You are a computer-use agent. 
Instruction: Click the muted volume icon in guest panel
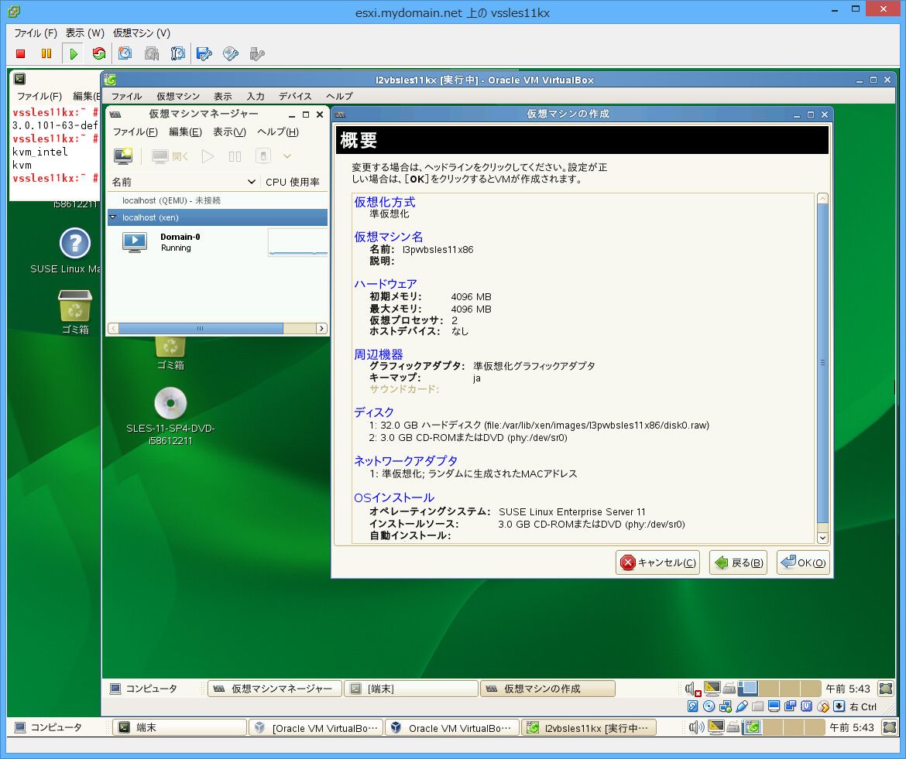point(693,689)
